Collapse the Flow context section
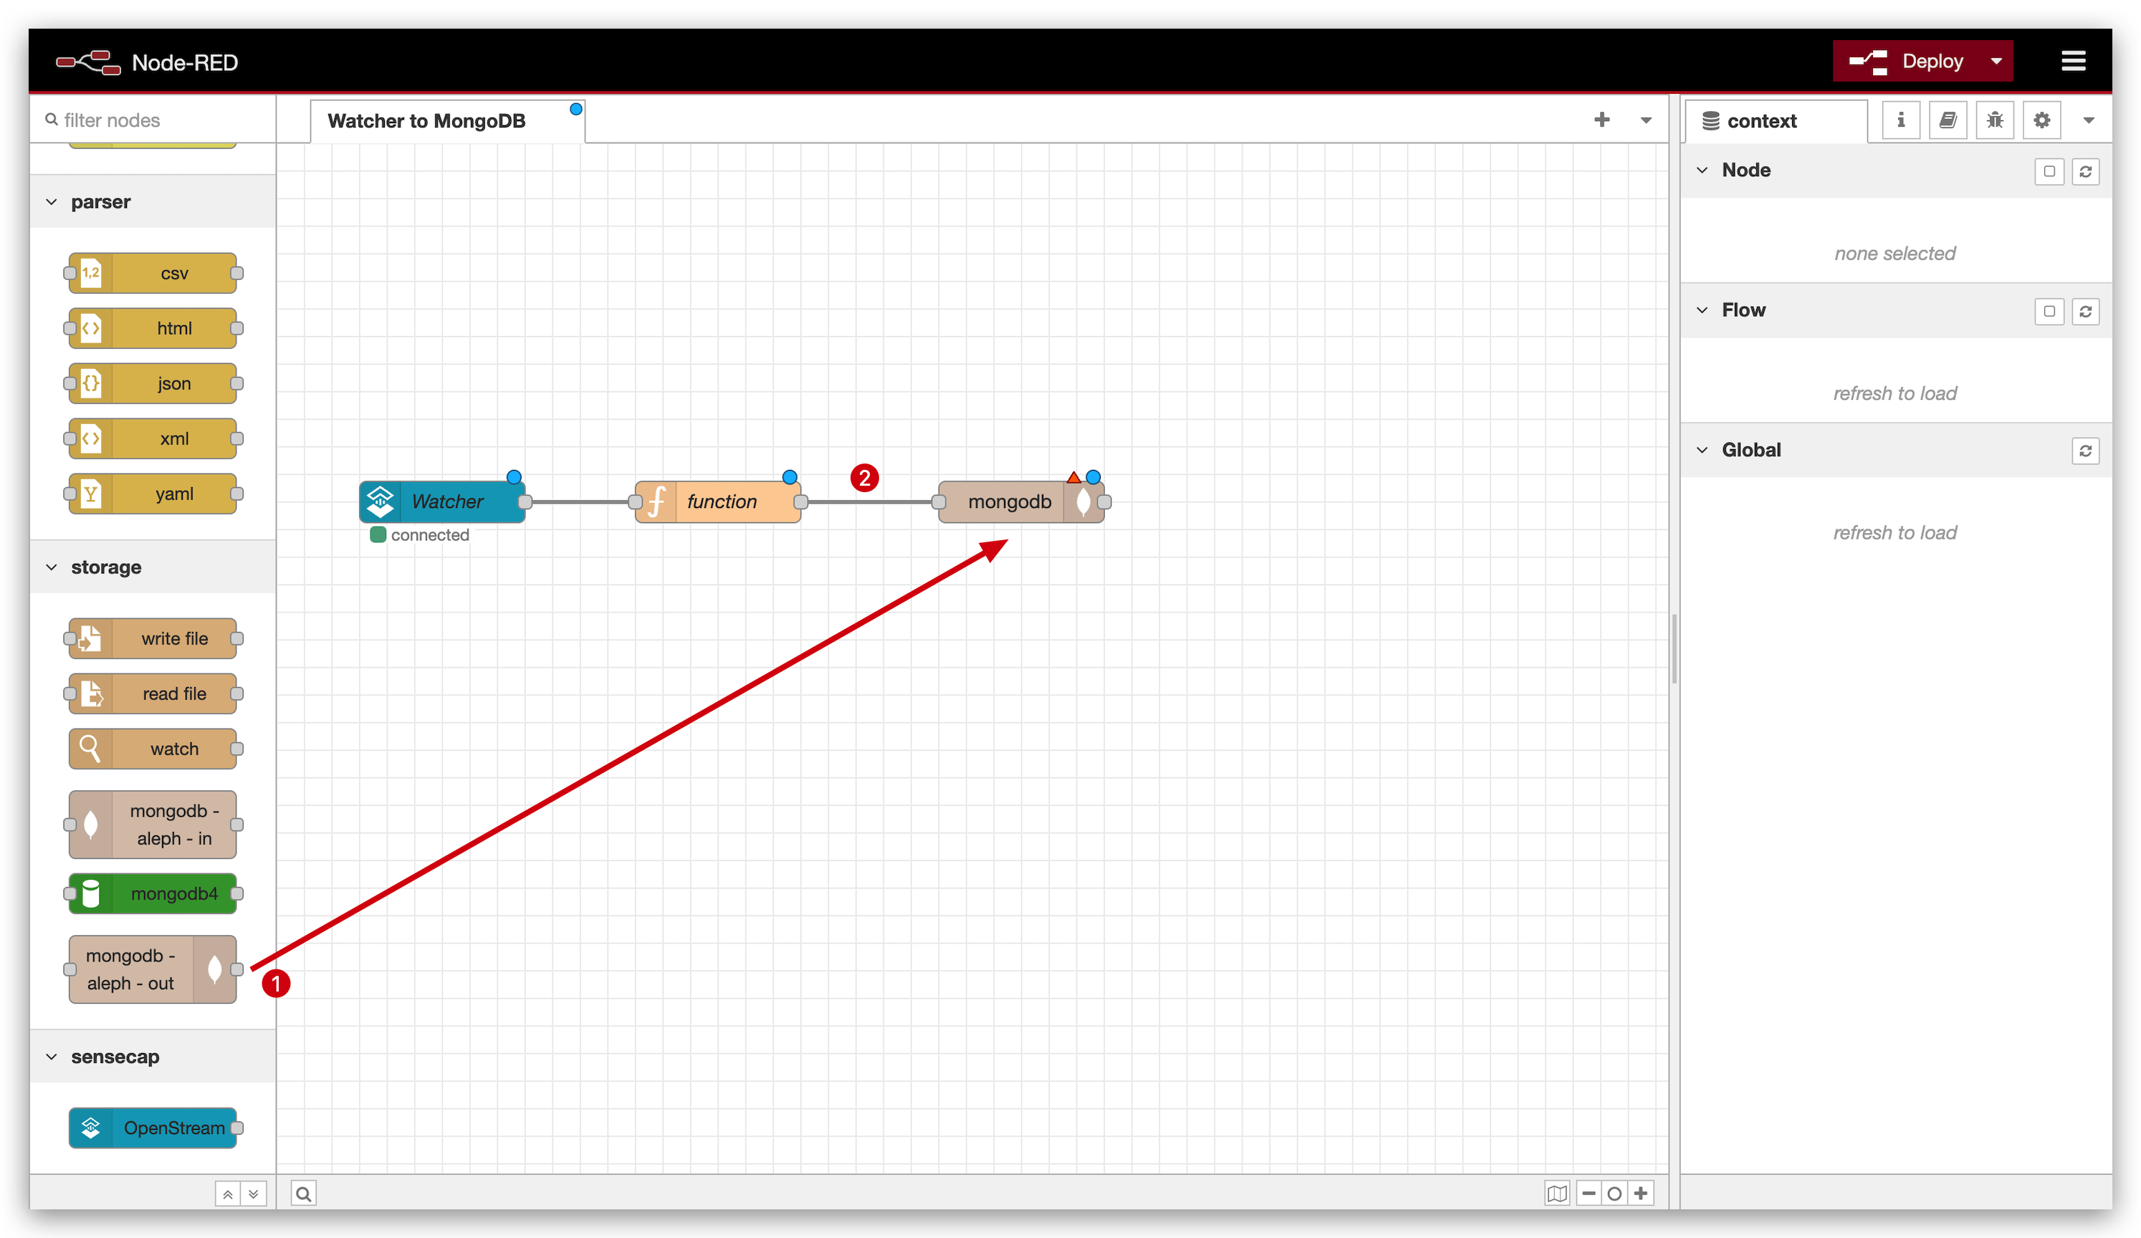Image resolution: width=2141 pixels, height=1238 pixels. pos(1702,310)
